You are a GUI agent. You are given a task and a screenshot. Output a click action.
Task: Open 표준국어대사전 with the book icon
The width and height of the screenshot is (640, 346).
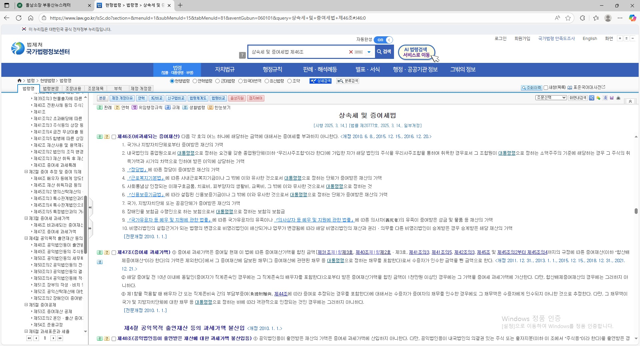(x=570, y=87)
